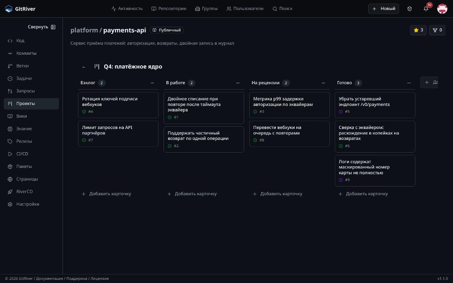453x283 pixels.
Task: Collapse the sidebar with Свернуть icon
Action: coord(53,27)
